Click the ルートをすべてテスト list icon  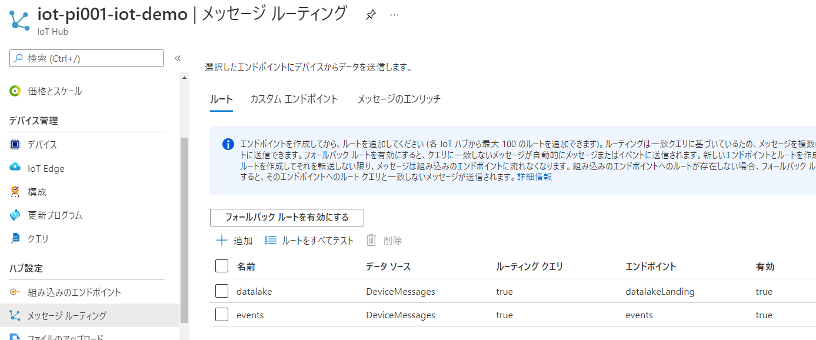click(x=271, y=240)
